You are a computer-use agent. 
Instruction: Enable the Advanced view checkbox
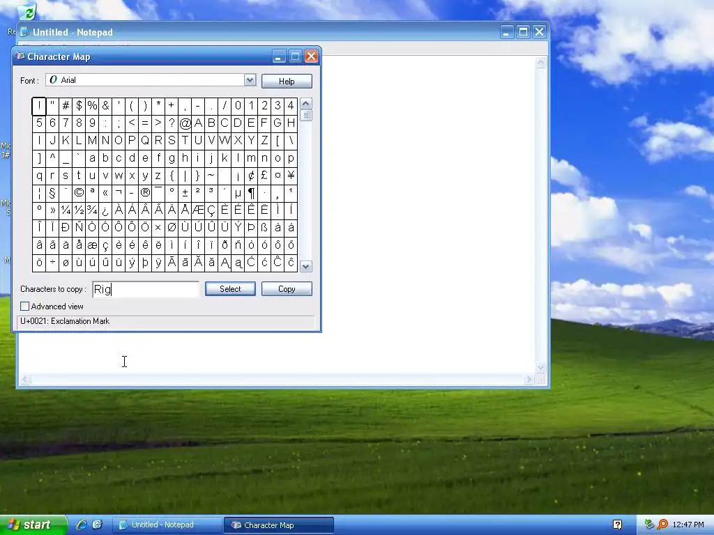point(25,307)
